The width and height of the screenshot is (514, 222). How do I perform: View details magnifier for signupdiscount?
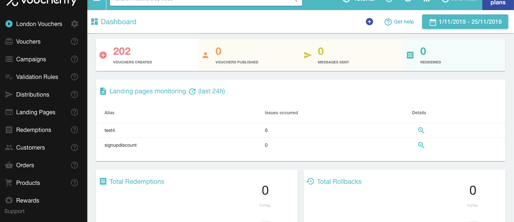(421, 145)
